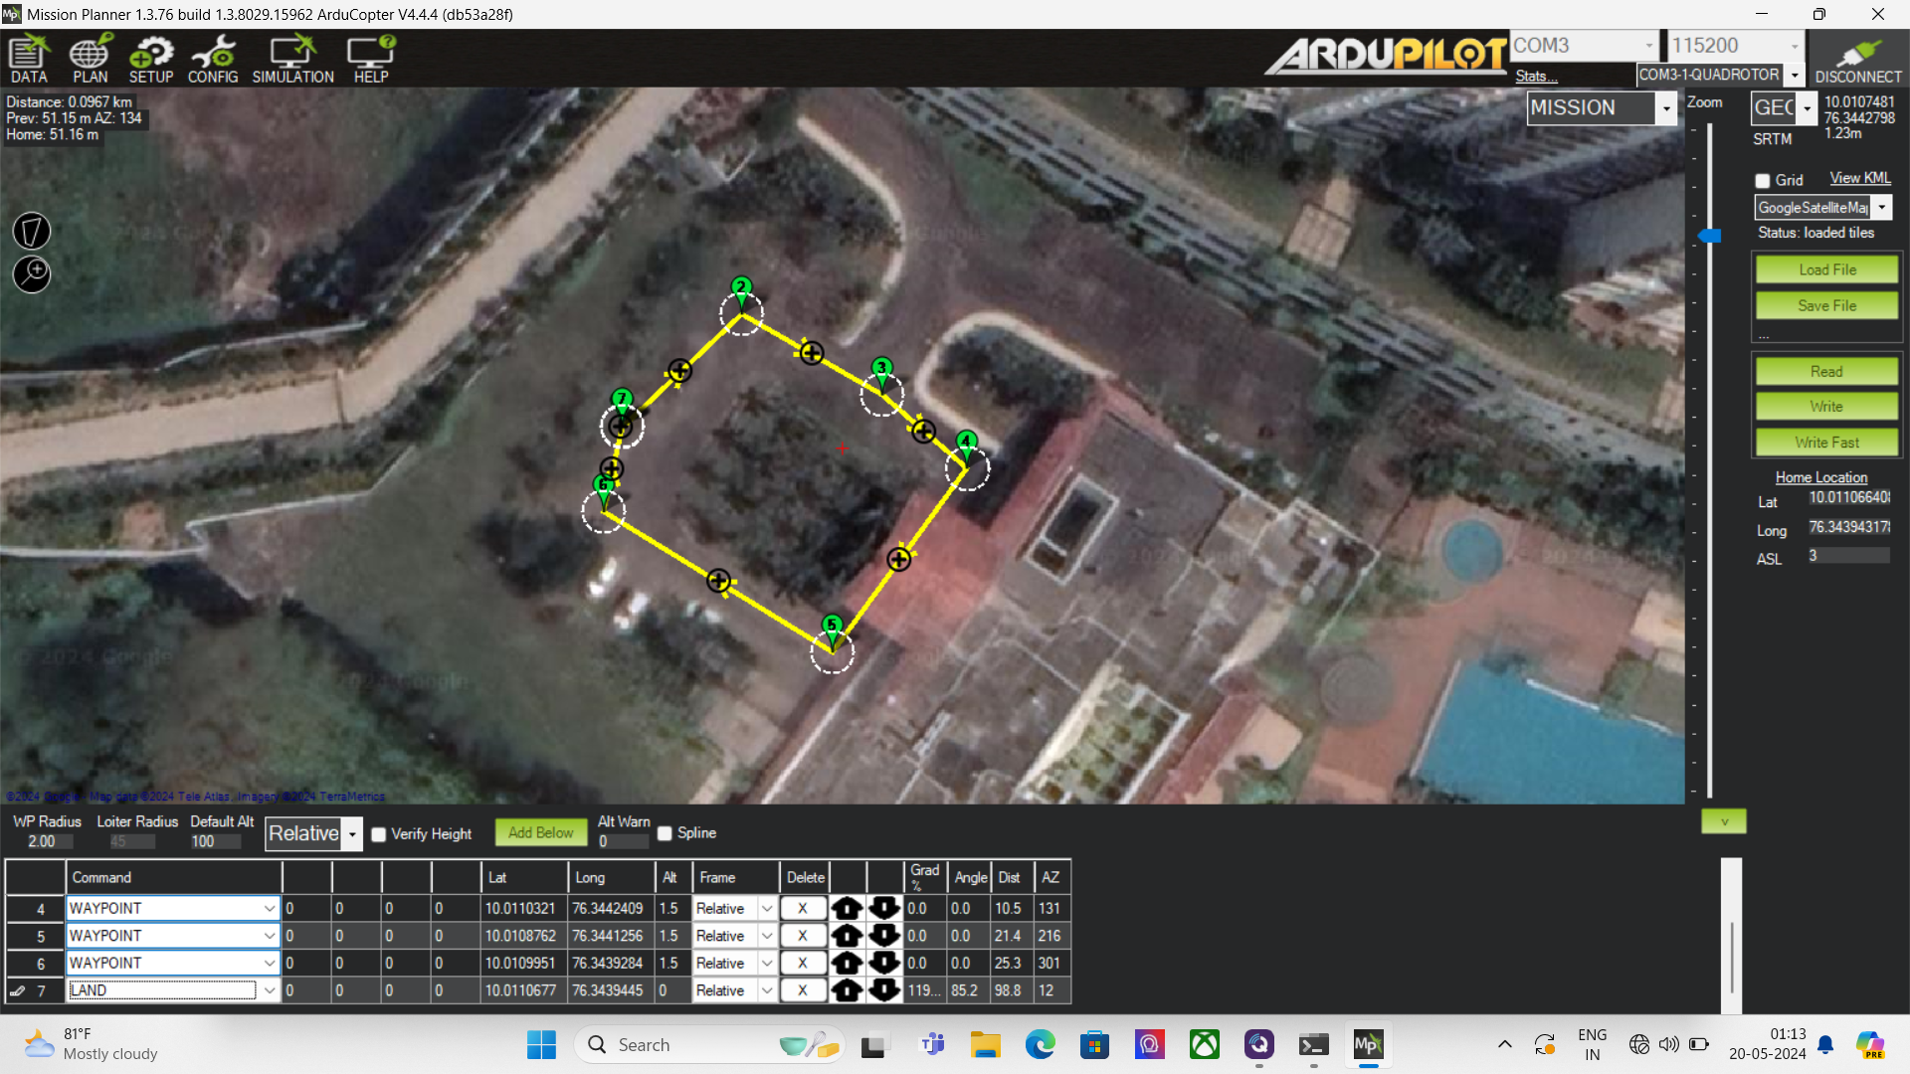Open the Relative altitude mode dropdown
This screenshot has width=1910, height=1074.
(x=352, y=834)
